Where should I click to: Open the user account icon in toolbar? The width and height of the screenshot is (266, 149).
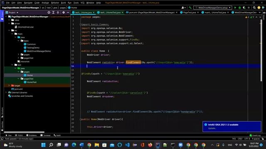[183, 7]
